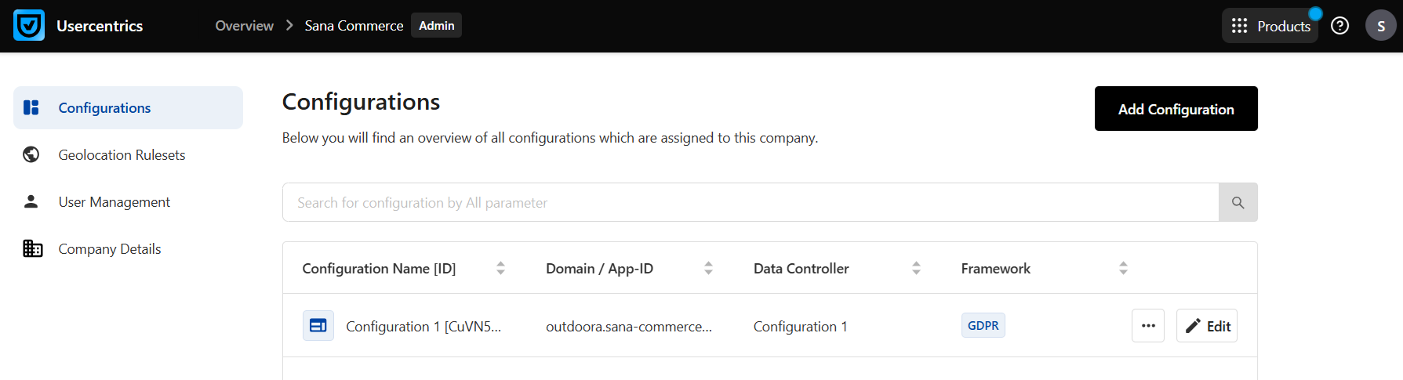The width and height of the screenshot is (1403, 380).
Task: Click the search magnifier icon button
Action: [1238, 202]
